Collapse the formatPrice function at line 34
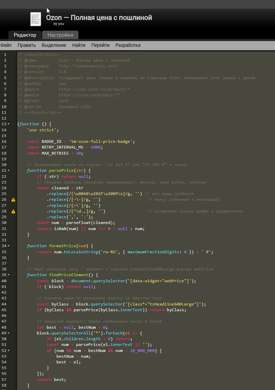This screenshot has width=275, height=390. pyautogui.click(x=9, y=246)
